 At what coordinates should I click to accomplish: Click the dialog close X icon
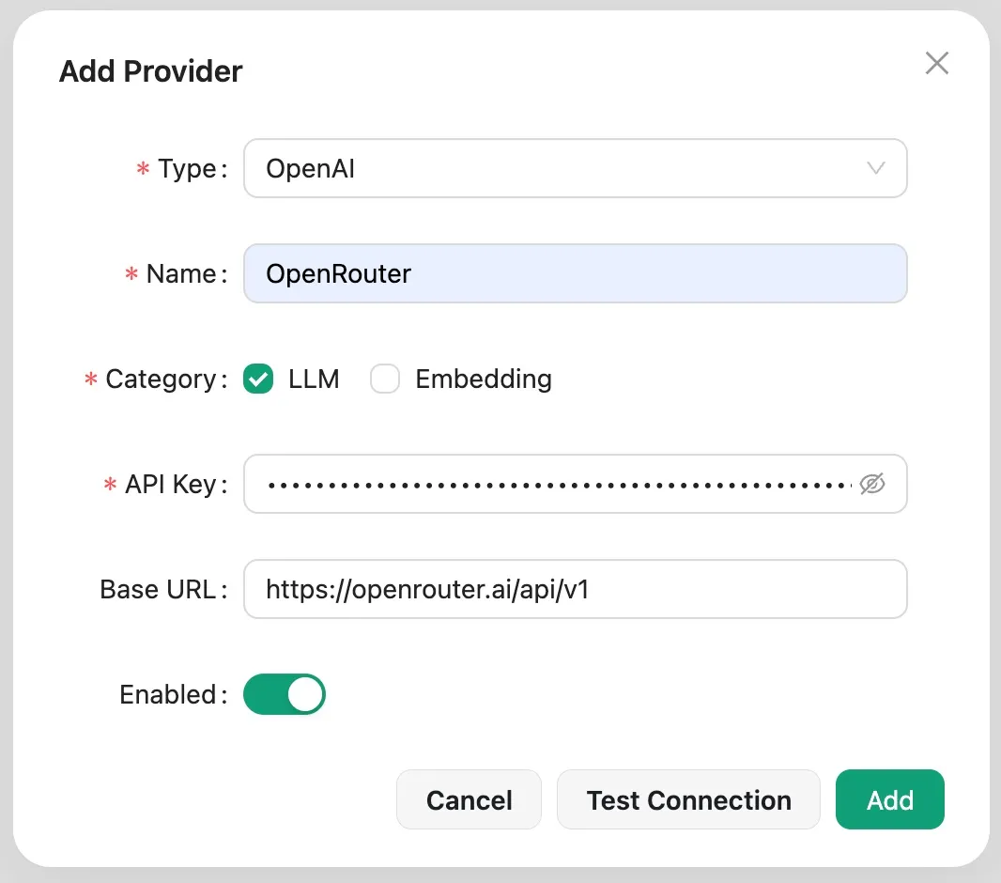(x=936, y=63)
